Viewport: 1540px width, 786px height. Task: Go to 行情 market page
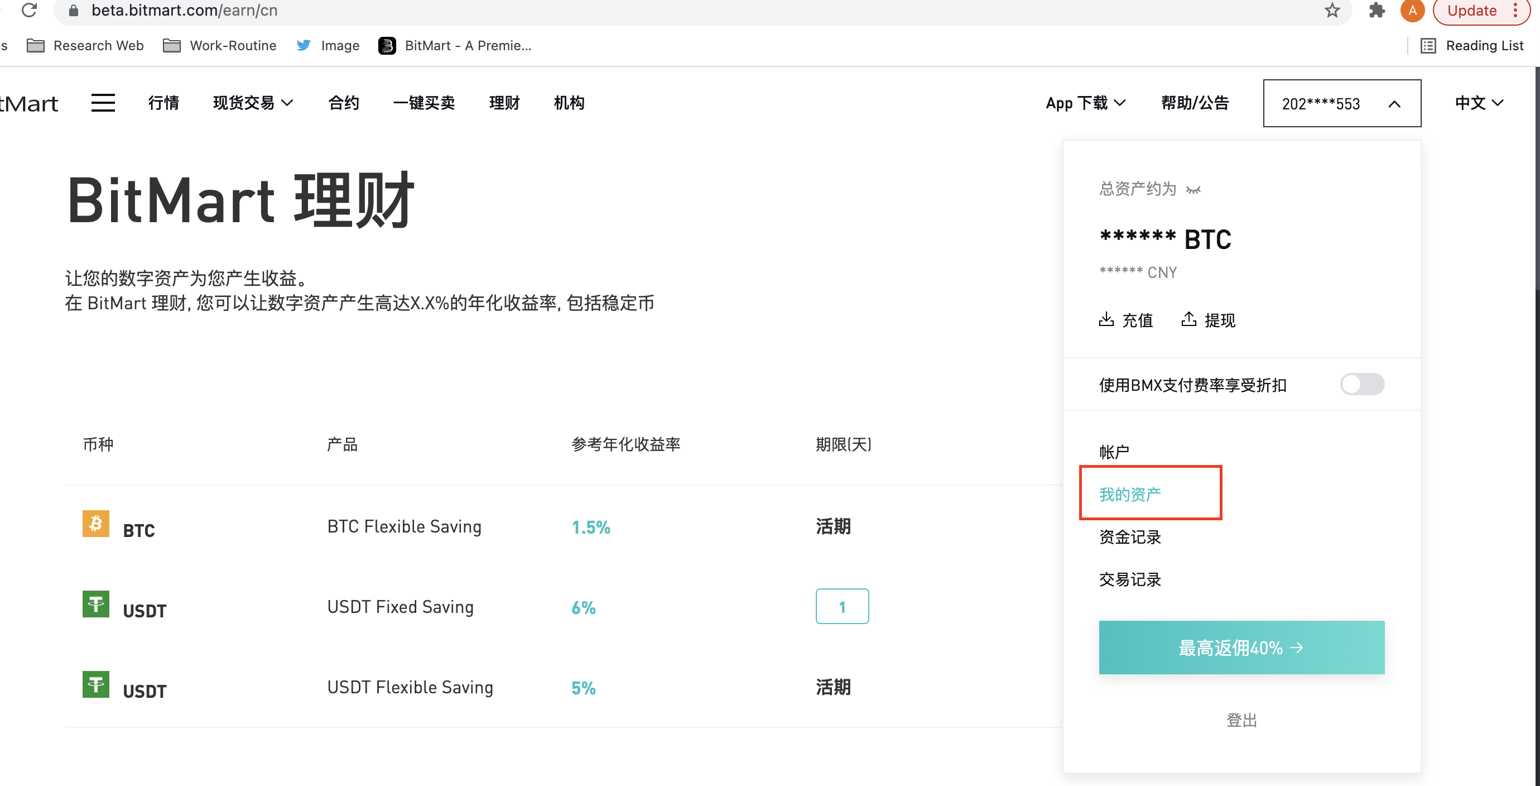pos(163,103)
